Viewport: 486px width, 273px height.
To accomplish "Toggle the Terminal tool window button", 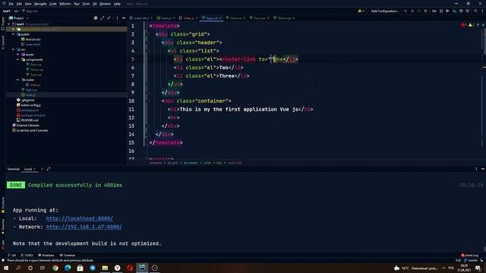I will 68,256.
